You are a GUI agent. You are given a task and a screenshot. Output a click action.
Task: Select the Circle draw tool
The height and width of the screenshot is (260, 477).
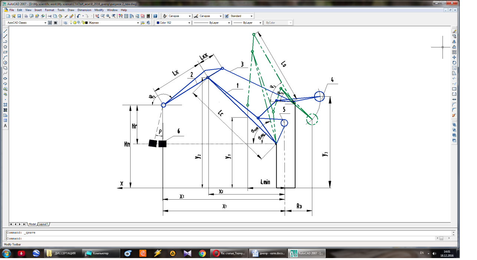(x=5, y=63)
